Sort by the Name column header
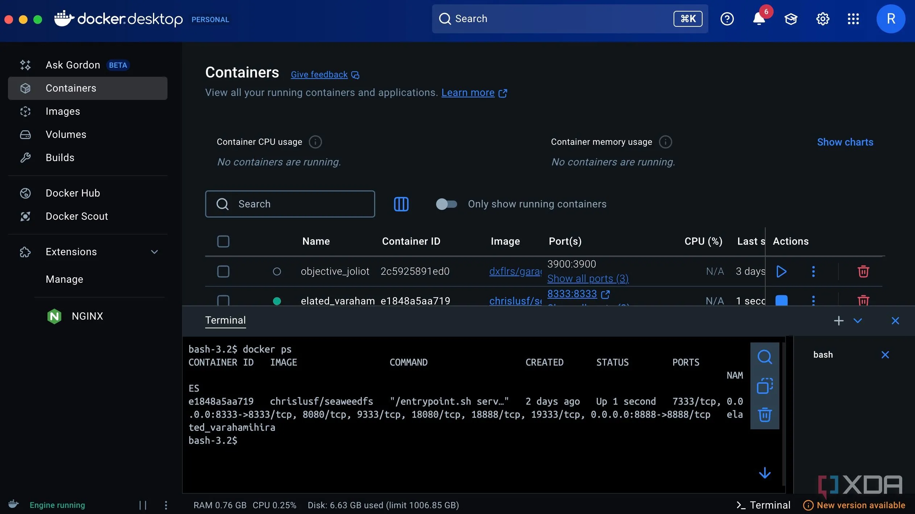This screenshot has width=915, height=514. coord(316,241)
